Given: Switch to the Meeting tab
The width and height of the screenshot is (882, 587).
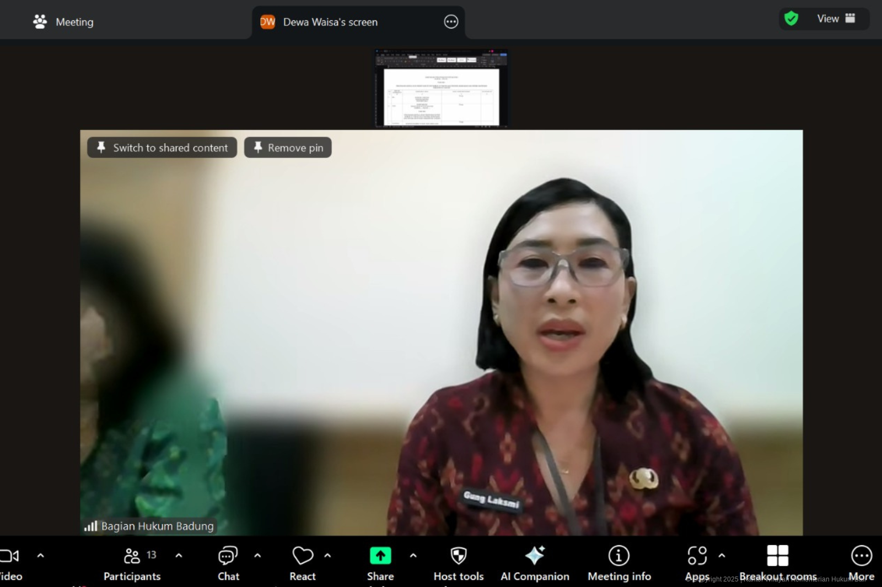Looking at the screenshot, I should click(x=63, y=22).
